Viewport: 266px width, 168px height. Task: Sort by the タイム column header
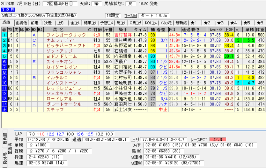pyautogui.click(x=140, y=29)
